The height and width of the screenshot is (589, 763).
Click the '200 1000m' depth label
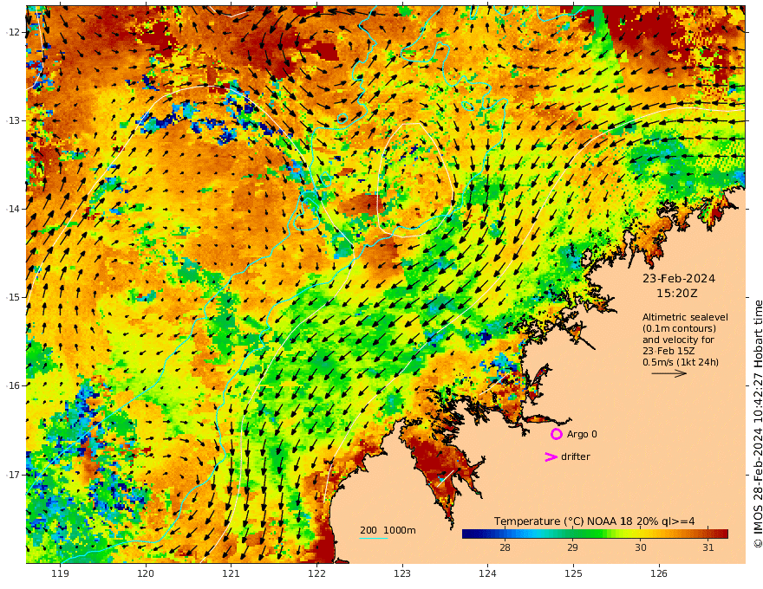point(388,530)
